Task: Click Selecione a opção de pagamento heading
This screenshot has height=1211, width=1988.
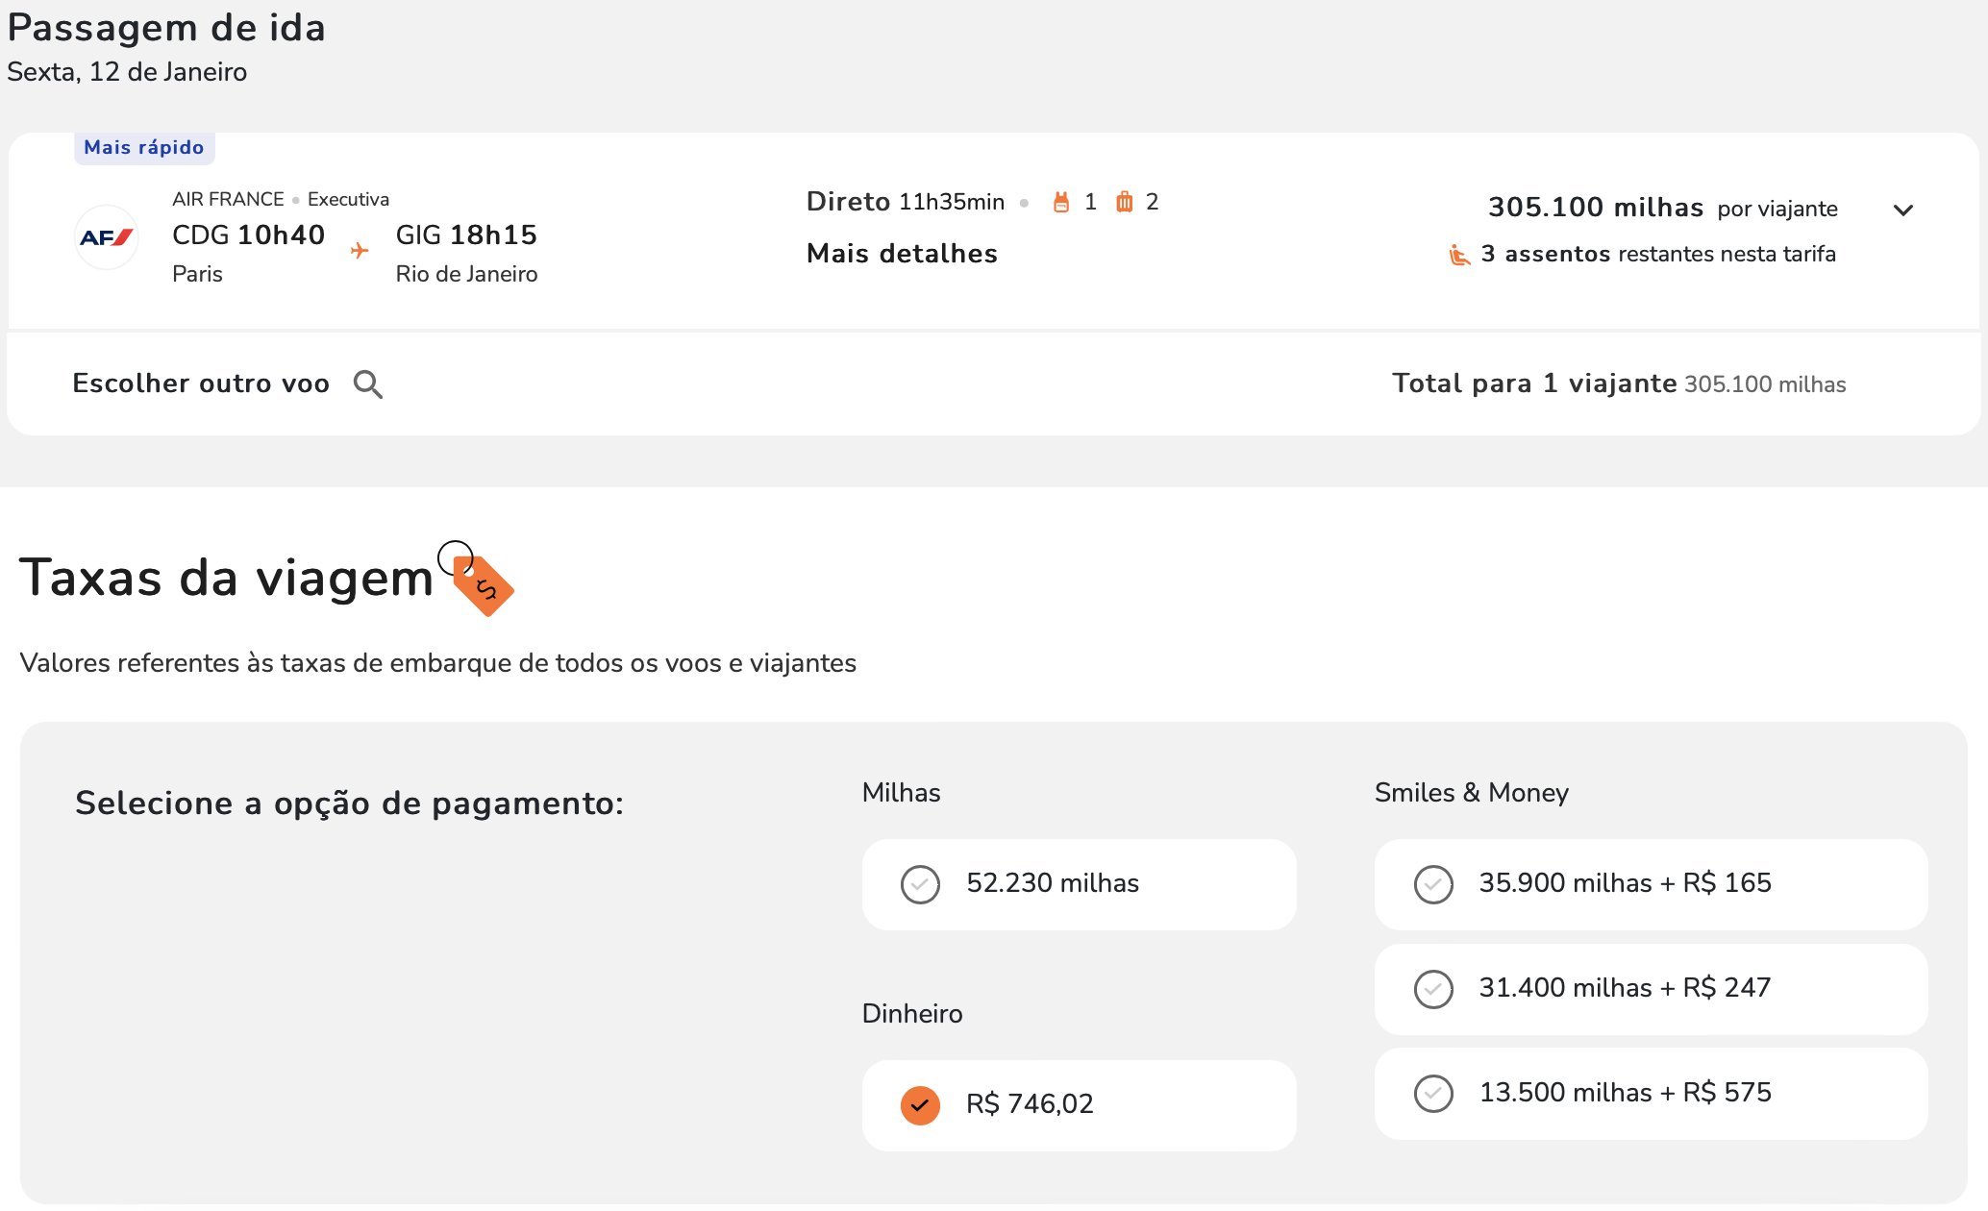Action: [350, 803]
